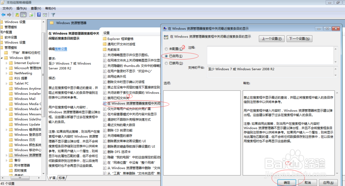This screenshot has height=186, width=345.
Task: Open the 文件(F) menu
Action: (7, 8)
